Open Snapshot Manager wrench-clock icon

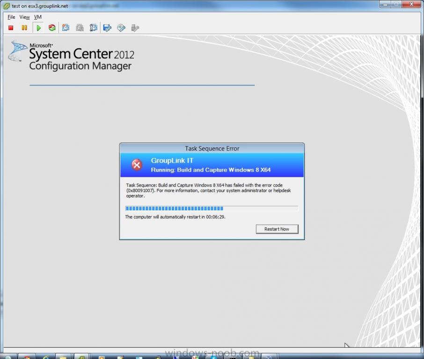(x=93, y=28)
